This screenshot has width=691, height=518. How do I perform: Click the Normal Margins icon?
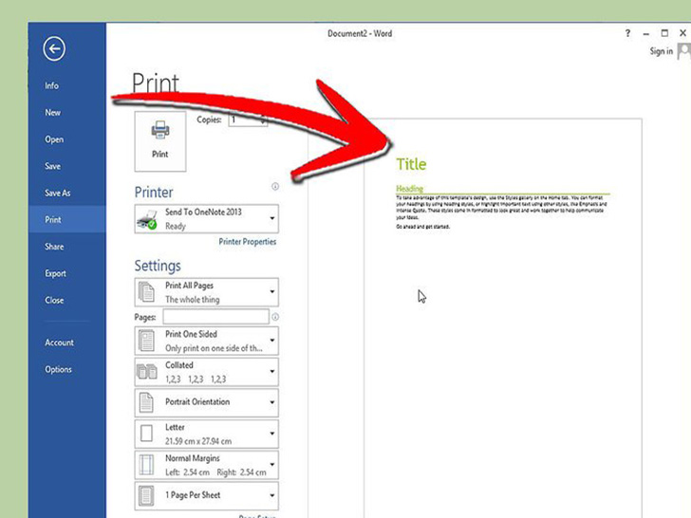point(146,465)
